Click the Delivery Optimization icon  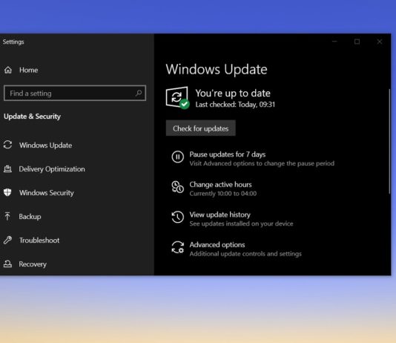tap(7, 169)
